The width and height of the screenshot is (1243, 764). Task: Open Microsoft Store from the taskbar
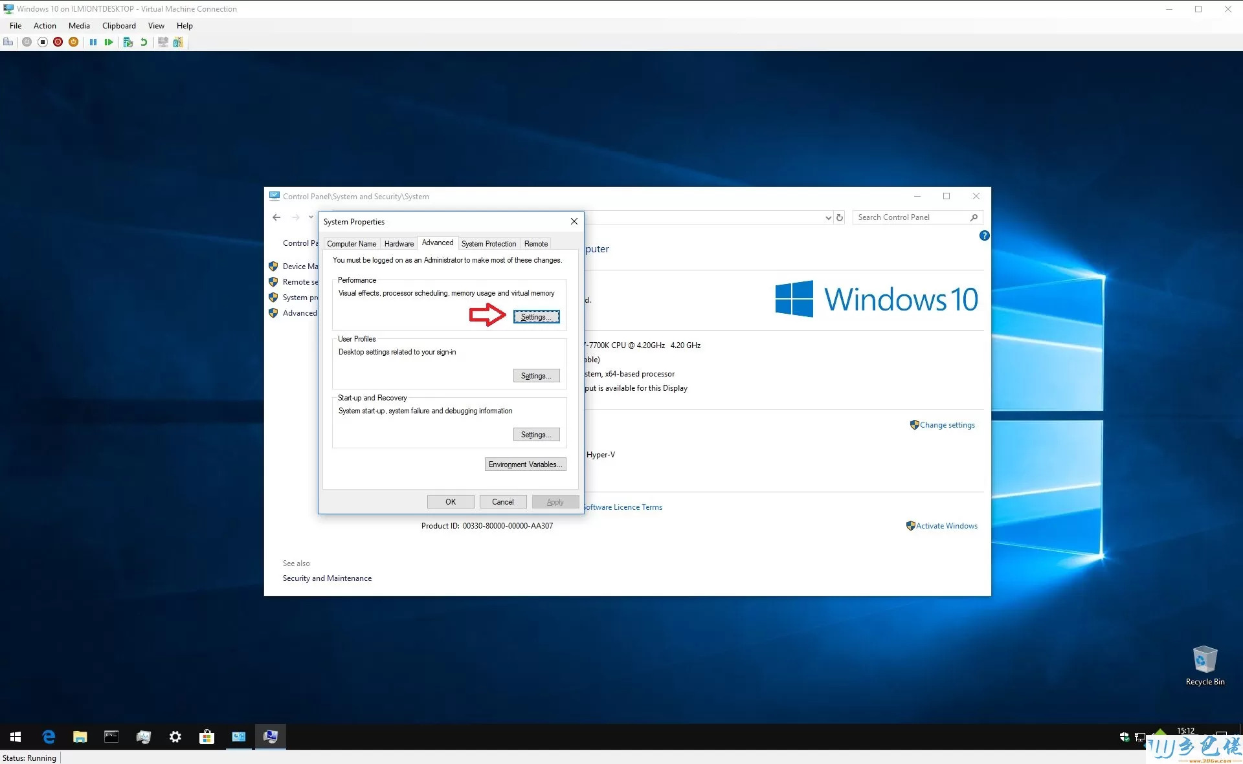[x=207, y=736]
